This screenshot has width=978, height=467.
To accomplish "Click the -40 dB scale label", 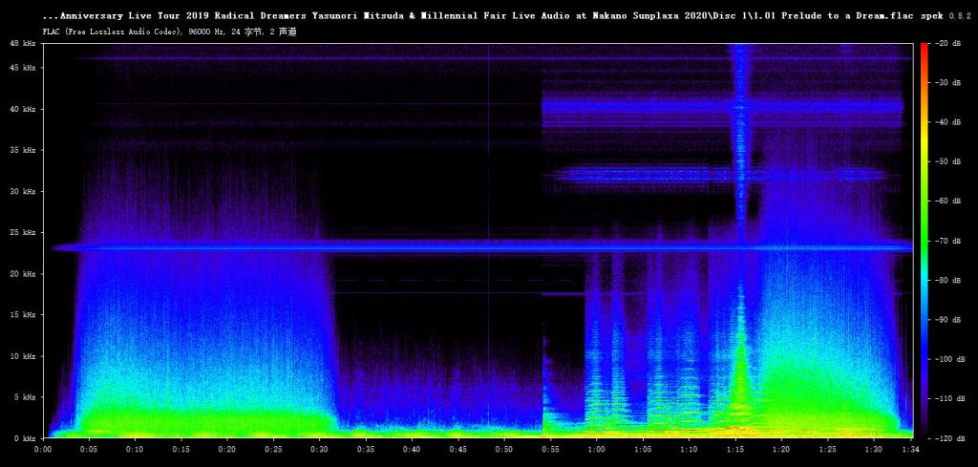I will point(946,122).
